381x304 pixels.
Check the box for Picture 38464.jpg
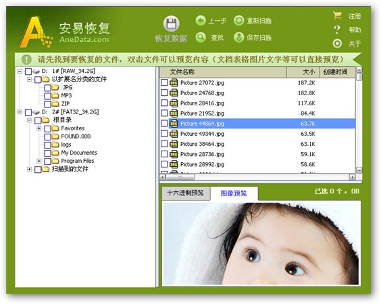pyautogui.click(x=164, y=144)
